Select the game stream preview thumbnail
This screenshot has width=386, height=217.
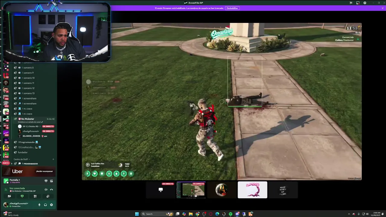click(x=191, y=190)
